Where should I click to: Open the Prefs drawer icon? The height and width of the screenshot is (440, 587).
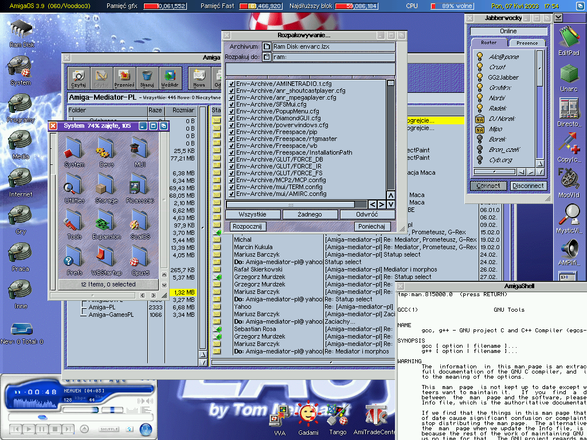tap(73, 260)
